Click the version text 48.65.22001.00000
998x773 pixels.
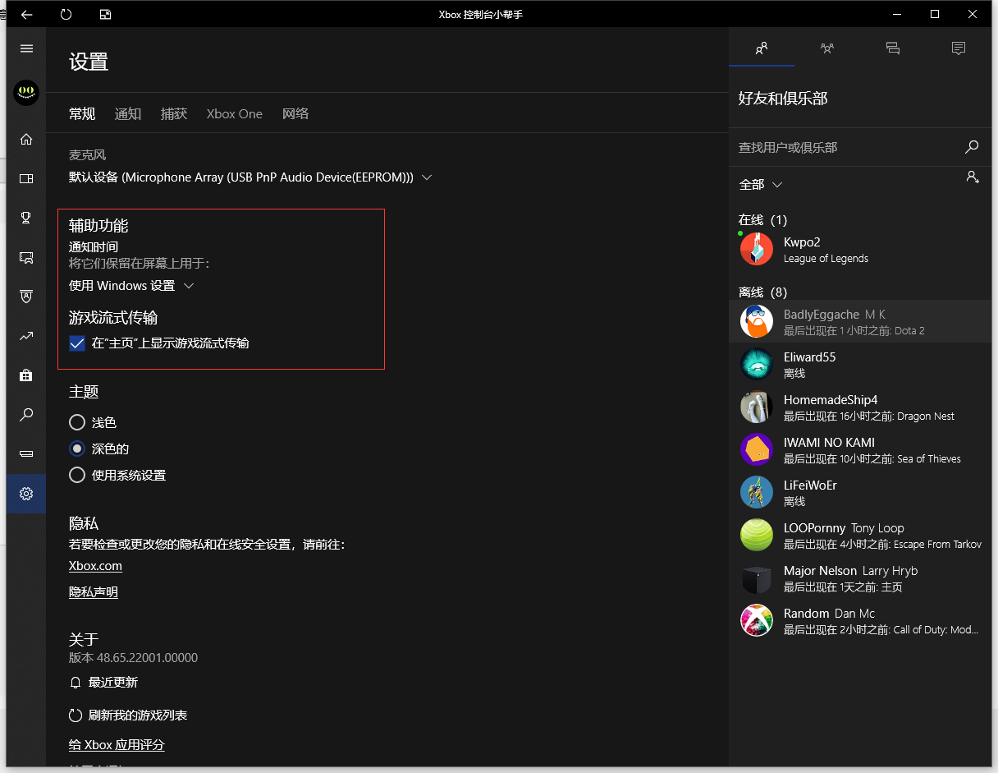click(x=148, y=657)
